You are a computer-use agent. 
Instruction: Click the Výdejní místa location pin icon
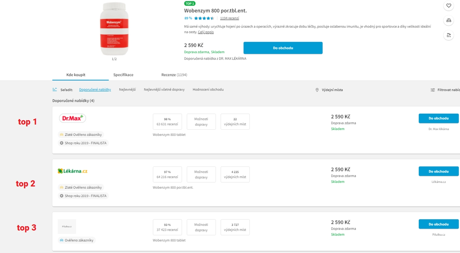pyautogui.click(x=317, y=90)
